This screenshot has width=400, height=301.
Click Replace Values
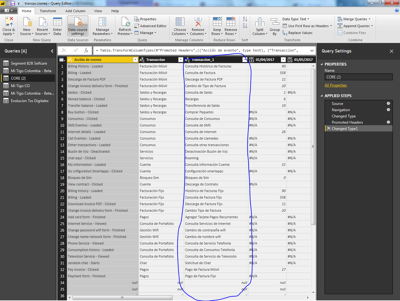pyautogui.click(x=297, y=33)
